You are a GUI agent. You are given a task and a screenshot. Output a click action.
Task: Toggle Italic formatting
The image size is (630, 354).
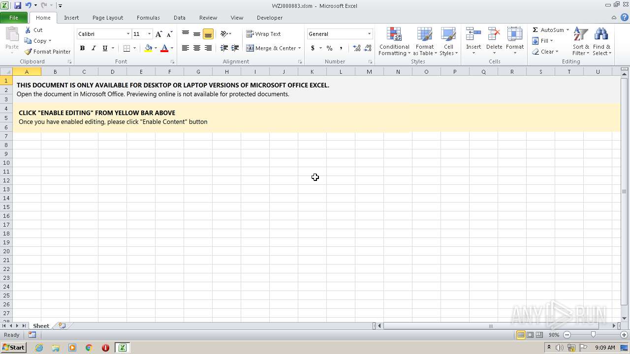[94, 48]
